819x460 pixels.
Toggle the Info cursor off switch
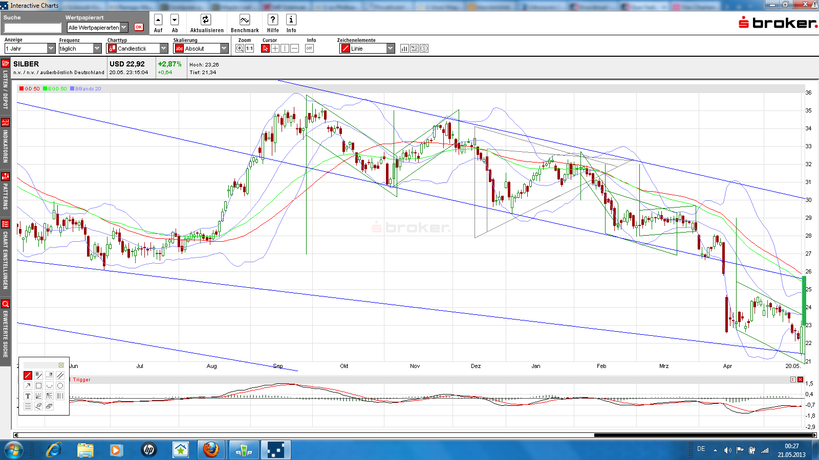[x=309, y=48]
